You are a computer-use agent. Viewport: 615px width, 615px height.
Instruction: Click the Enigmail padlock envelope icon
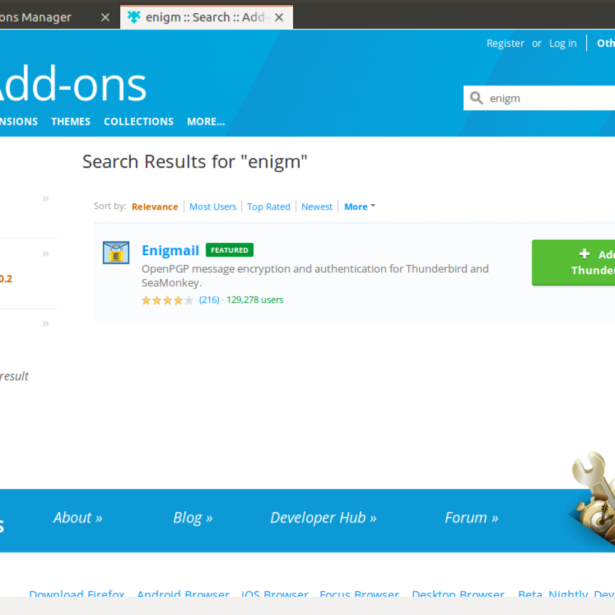116,253
